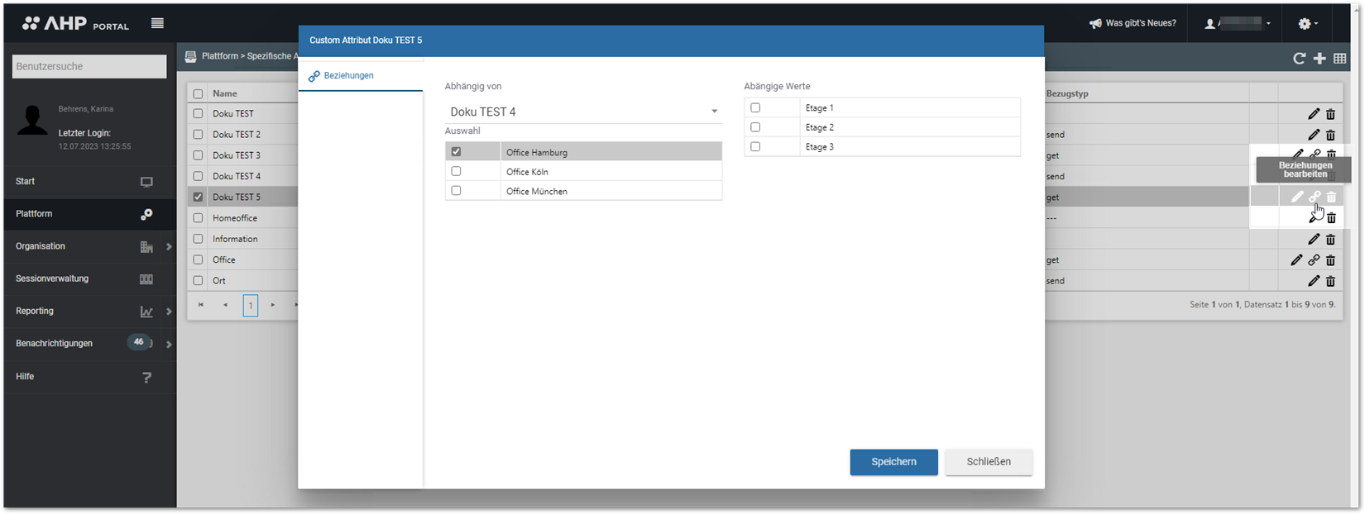Delete the Doku TEST row with trash icon
This screenshot has height=514, width=1365.
(1331, 113)
